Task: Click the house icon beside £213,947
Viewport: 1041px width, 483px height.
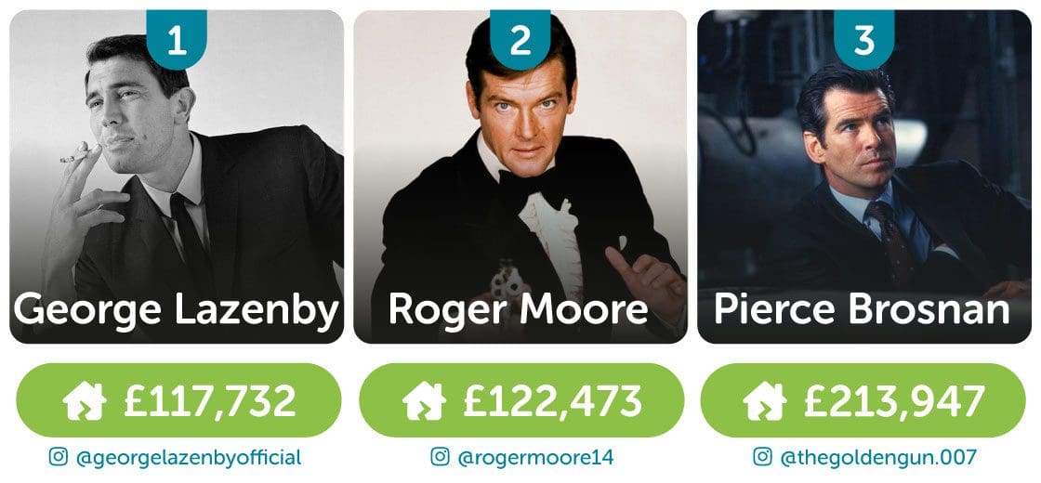Action: 765,400
